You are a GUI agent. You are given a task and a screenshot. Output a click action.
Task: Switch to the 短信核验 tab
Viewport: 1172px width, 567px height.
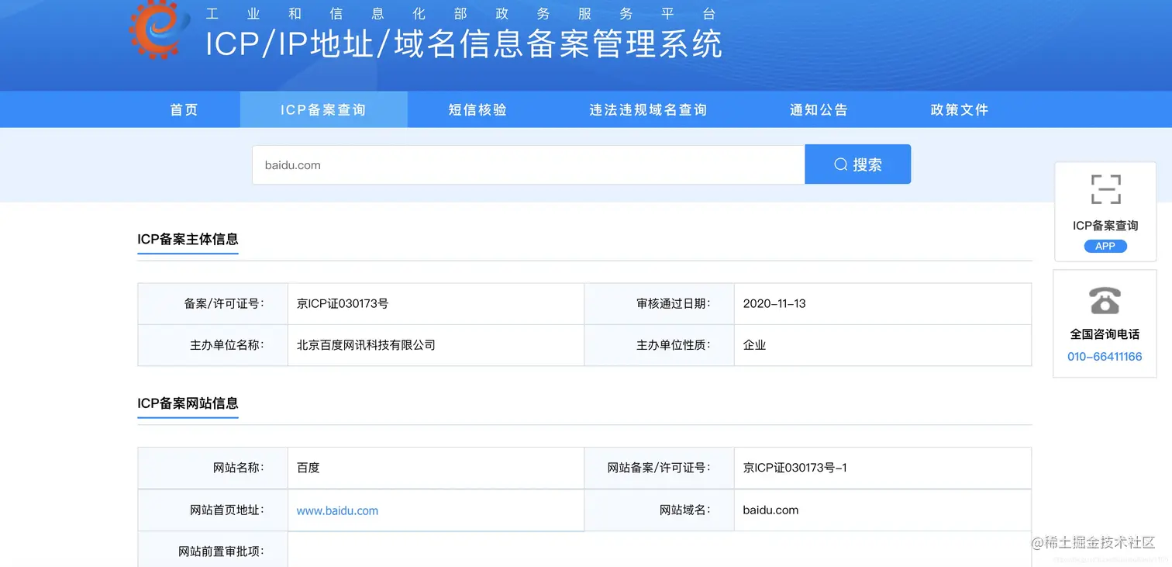477,109
